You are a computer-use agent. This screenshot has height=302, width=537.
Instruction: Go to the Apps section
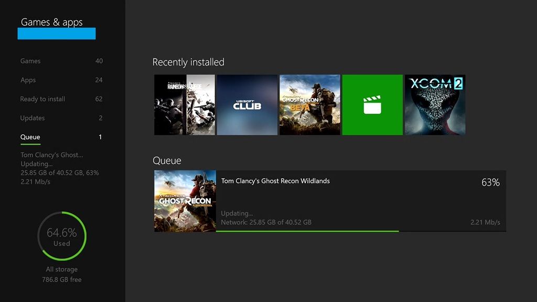tap(28, 80)
